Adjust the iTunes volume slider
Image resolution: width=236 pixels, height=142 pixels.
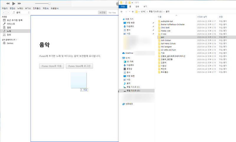43,4
